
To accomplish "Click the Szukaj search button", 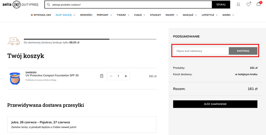I will coord(221,5).
